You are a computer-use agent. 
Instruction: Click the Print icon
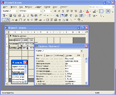coord(19,16)
